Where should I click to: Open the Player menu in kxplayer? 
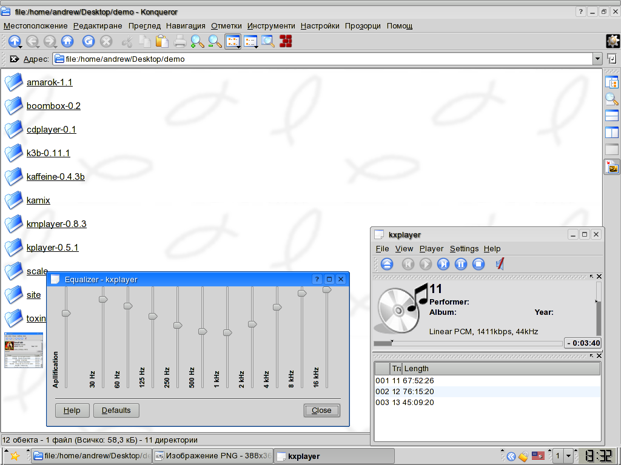pyautogui.click(x=431, y=248)
